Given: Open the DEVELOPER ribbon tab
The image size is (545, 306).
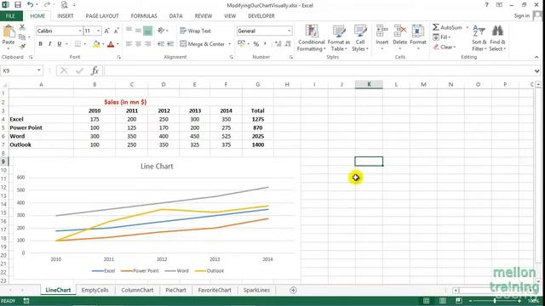Looking at the screenshot, I should 261,16.
